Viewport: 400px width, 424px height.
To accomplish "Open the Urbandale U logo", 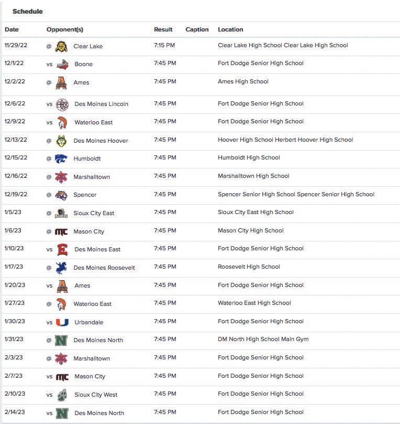I will [x=62, y=322].
